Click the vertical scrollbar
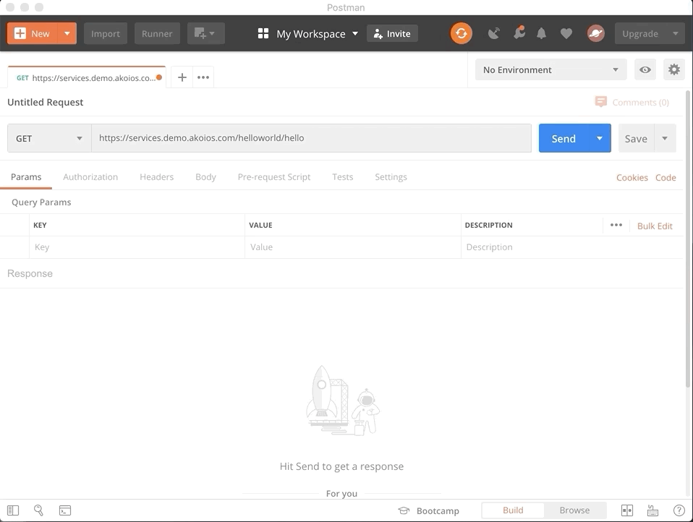Viewport: 693px width, 522px height. pos(688,239)
